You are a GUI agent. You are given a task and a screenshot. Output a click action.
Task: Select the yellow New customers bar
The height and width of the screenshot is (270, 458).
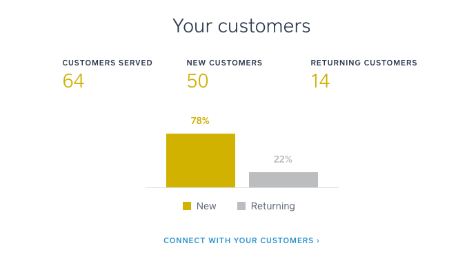(x=201, y=160)
